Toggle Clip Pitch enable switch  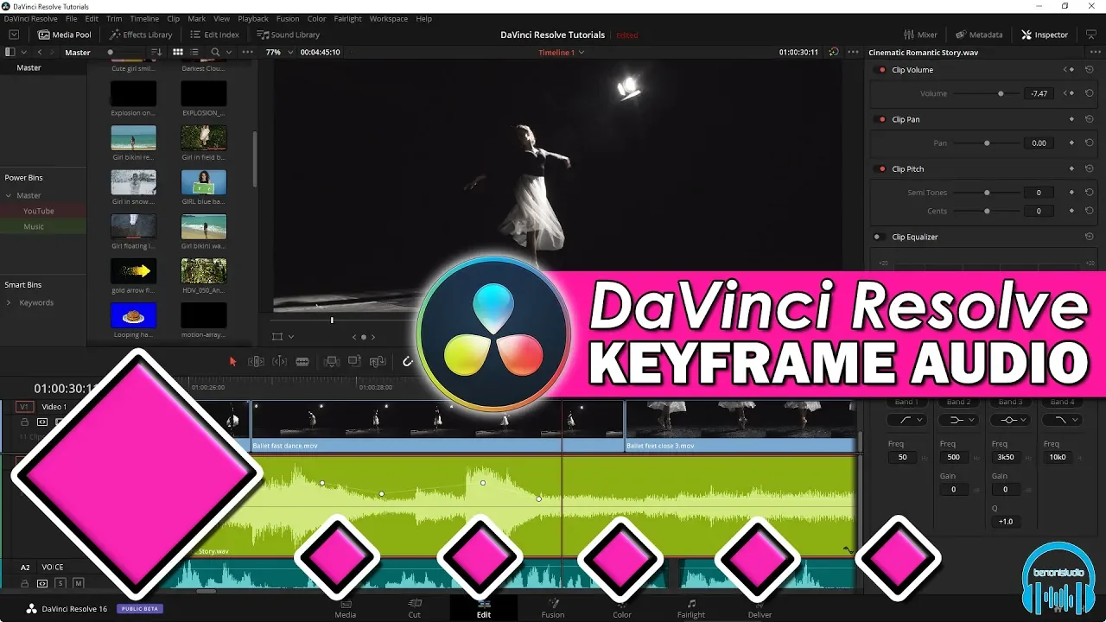coord(881,169)
